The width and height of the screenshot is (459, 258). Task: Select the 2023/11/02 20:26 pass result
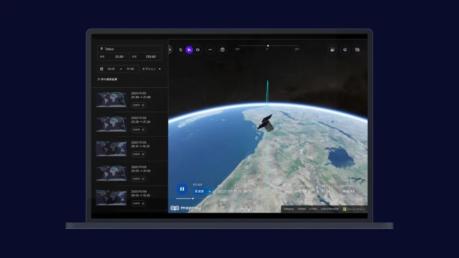(x=130, y=124)
